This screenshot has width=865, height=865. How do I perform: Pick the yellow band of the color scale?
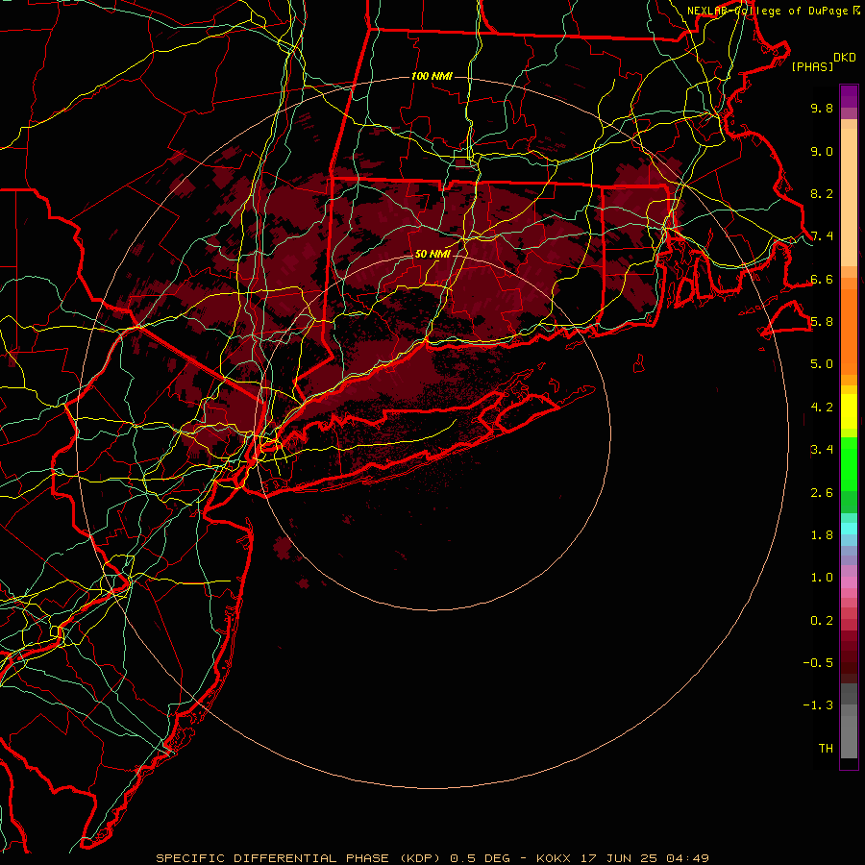(849, 411)
